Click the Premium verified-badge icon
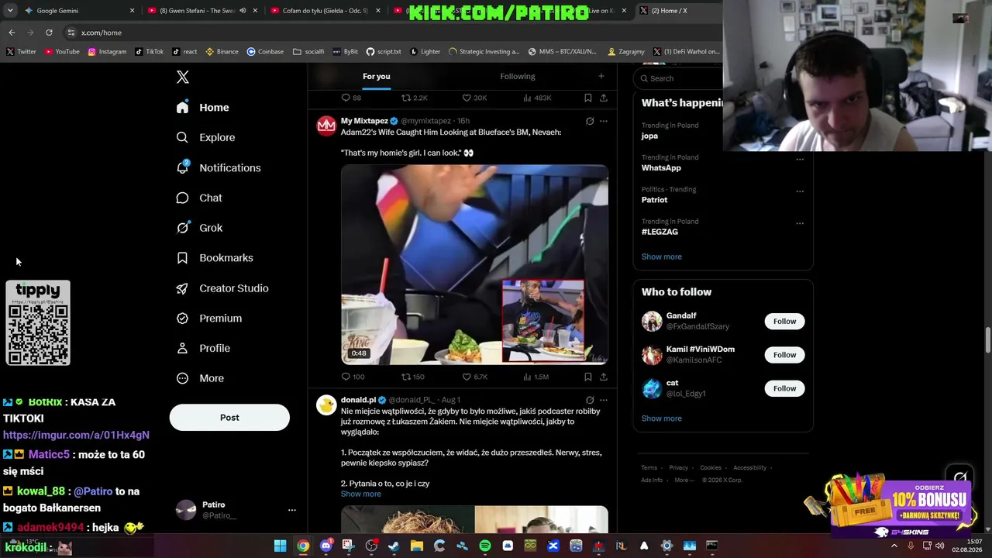 pos(182,319)
